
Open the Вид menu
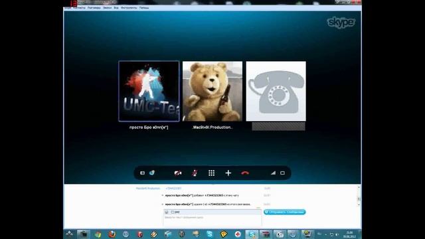coord(116,8)
